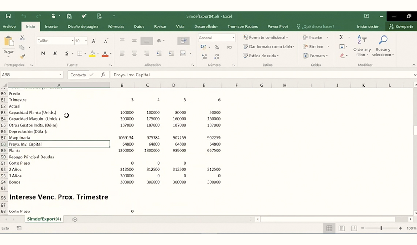Open the Thomson Reuters tab
Image resolution: width=417 pixels, height=245 pixels.
tap(243, 26)
